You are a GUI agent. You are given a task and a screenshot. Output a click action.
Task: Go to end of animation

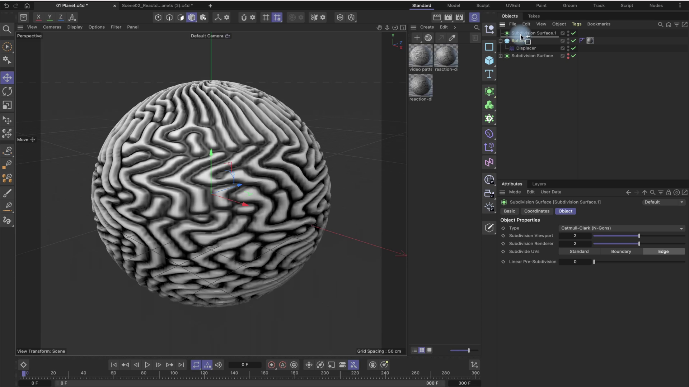tap(181, 365)
